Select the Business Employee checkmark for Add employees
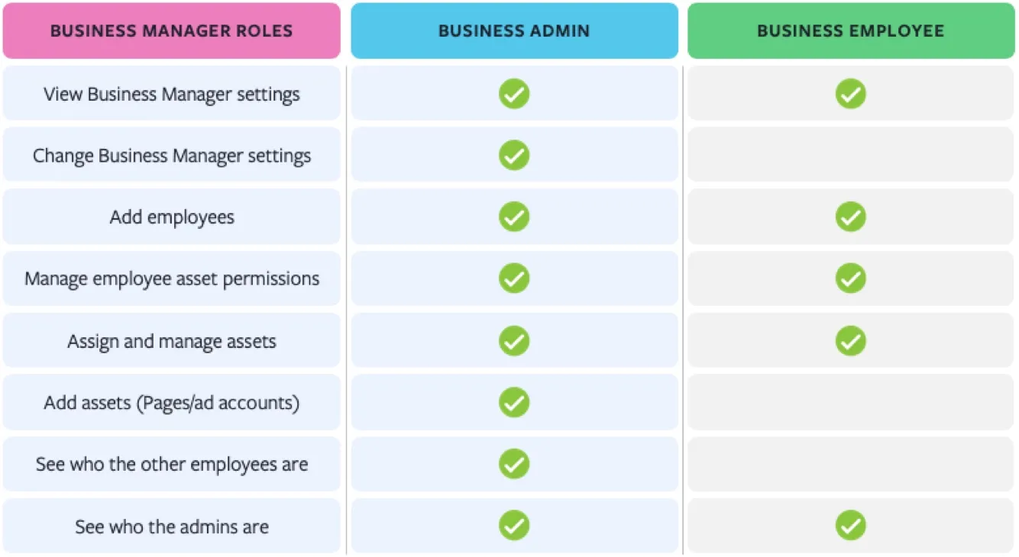 click(850, 217)
